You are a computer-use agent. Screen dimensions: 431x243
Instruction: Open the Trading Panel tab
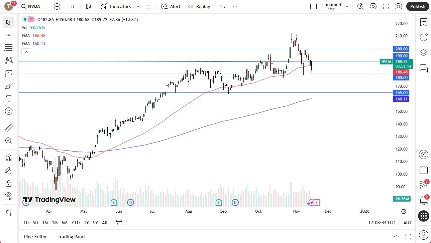point(71,237)
